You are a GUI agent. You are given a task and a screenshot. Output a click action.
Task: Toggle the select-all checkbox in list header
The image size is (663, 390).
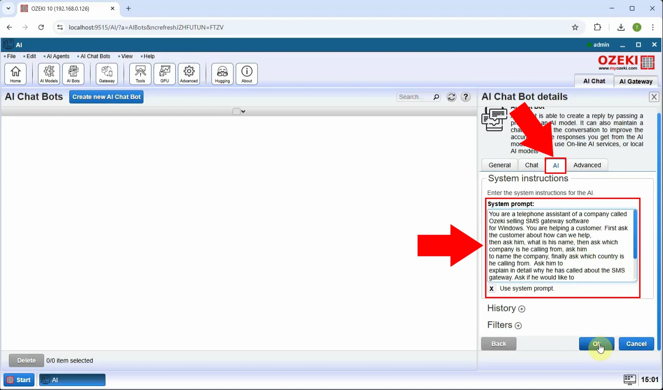236,111
